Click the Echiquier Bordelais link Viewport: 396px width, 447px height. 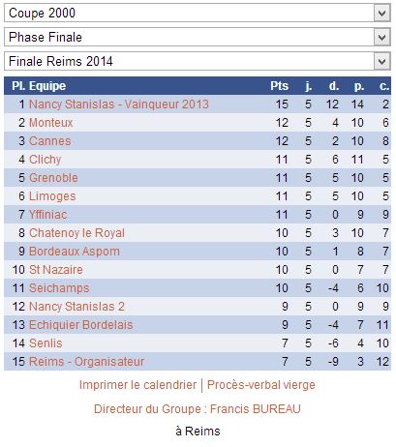pos(80,325)
